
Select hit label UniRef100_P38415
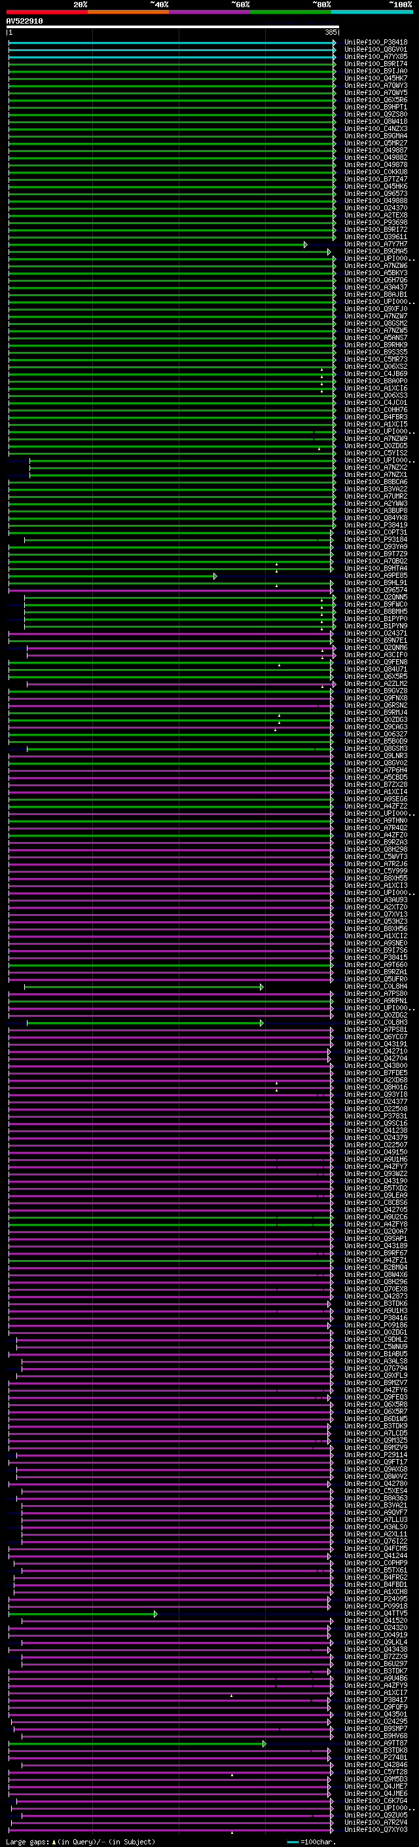click(x=376, y=958)
